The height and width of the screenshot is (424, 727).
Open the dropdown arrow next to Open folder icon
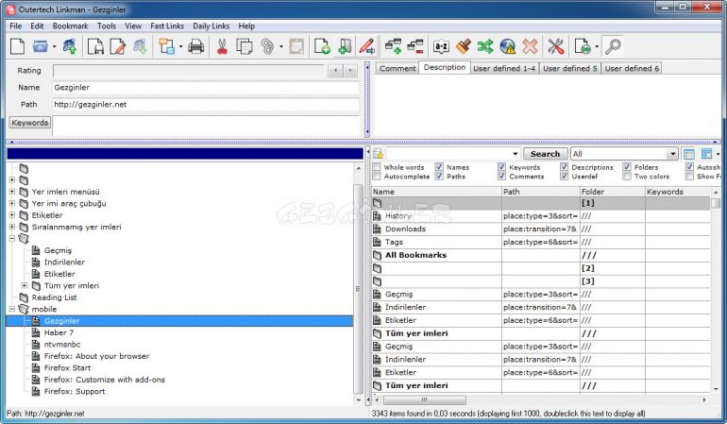pyautogui.click(x=54, y=46)
